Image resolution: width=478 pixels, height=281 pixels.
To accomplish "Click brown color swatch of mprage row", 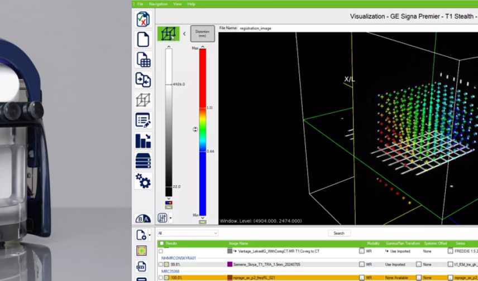I will [x=230, y=278].
